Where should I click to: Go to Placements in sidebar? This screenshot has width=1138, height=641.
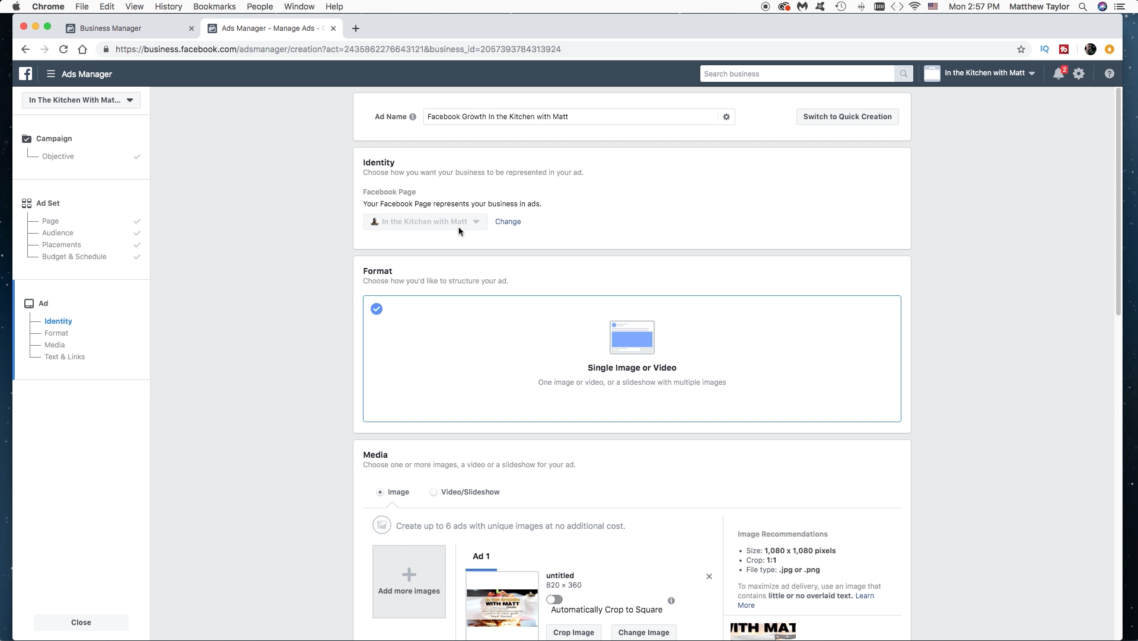[x=61, y=245]
